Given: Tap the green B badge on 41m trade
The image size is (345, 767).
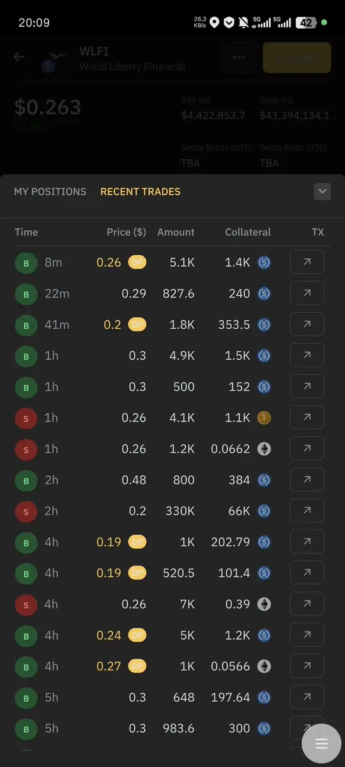Looking at the screenshot, I should click(x=26, y=326).
